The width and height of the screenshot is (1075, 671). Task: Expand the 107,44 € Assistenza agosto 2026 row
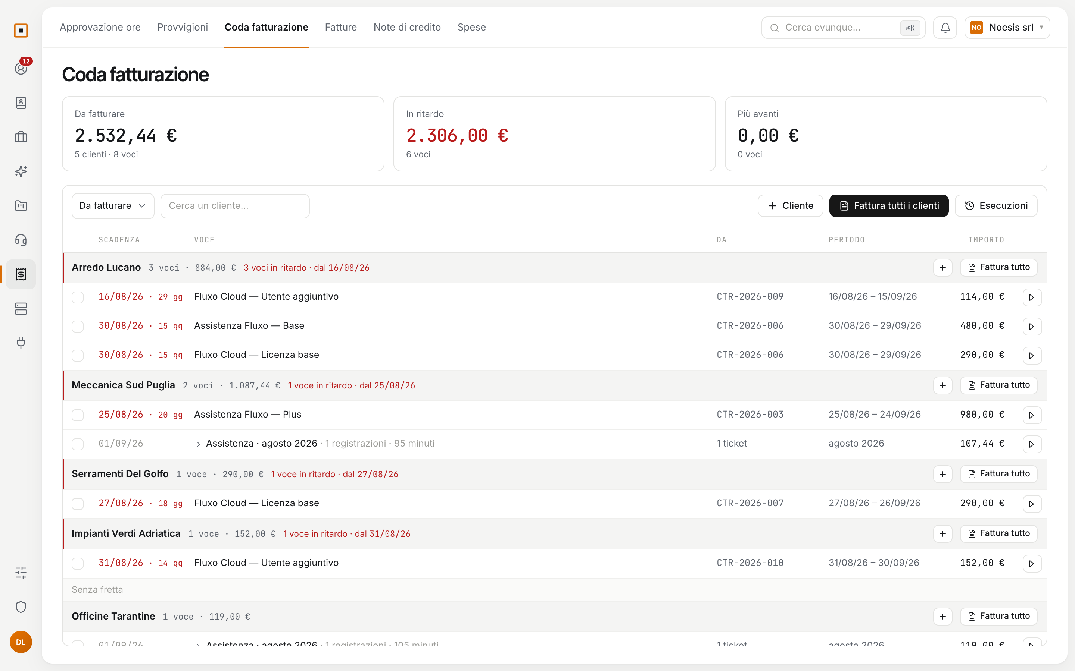[x=198, y=444]
